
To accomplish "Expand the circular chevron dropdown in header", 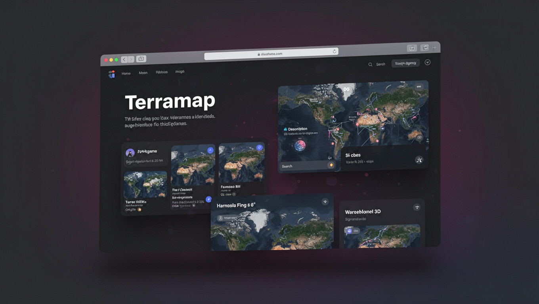I will click(428, 63).
